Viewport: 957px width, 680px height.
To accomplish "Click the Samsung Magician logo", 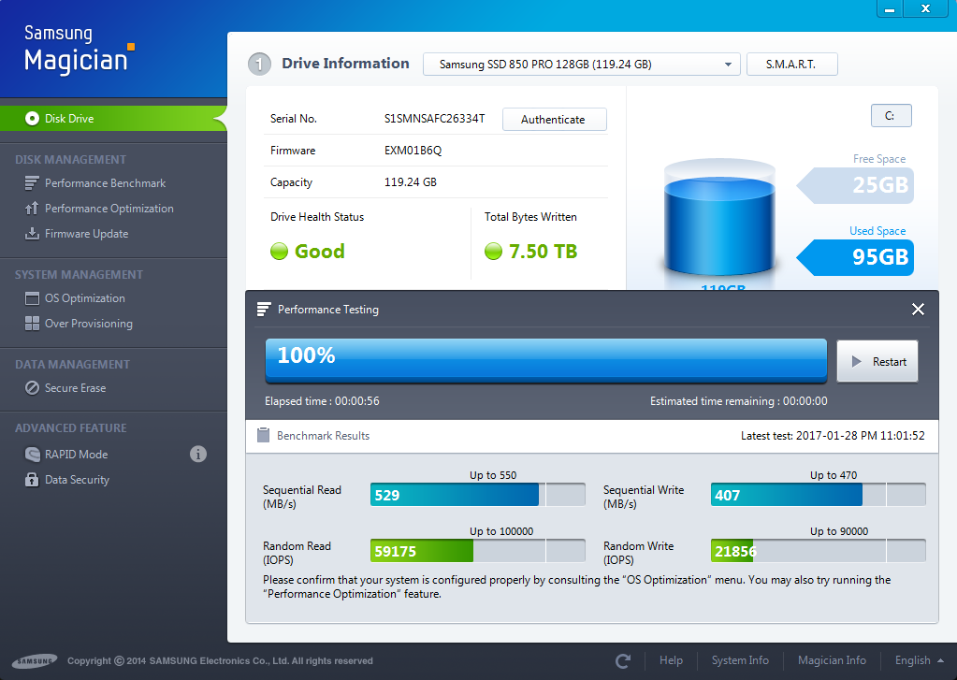I will coord(79,49).
